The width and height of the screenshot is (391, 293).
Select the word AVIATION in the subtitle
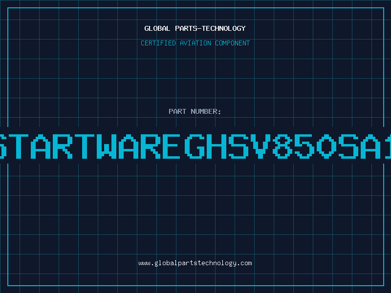click(x=196, y=43)
